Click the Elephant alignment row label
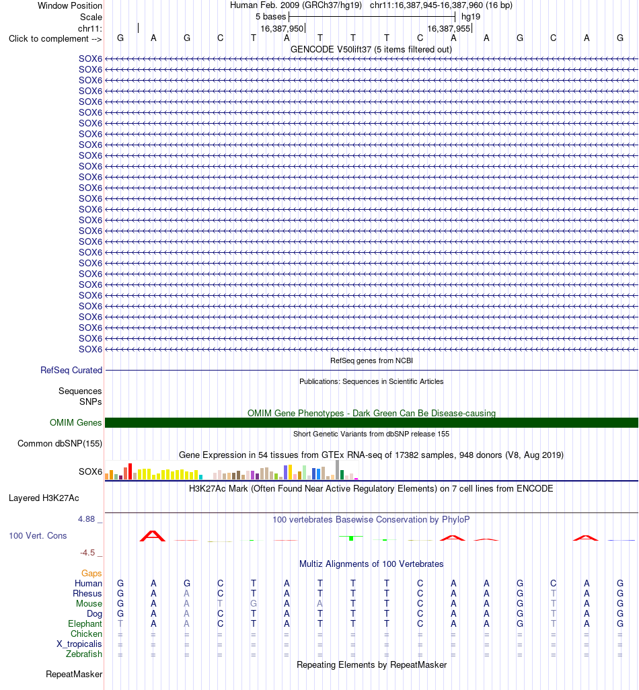 pos(85,624)
